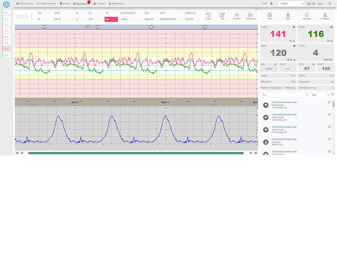Screen dimensions: 337x253
Task: Open the Risk filter dropdown
Action: [x=319, y=95]
